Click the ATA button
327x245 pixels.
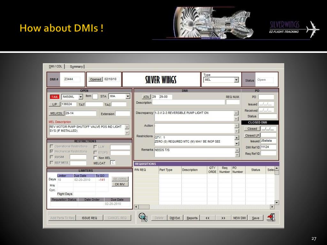146,97
